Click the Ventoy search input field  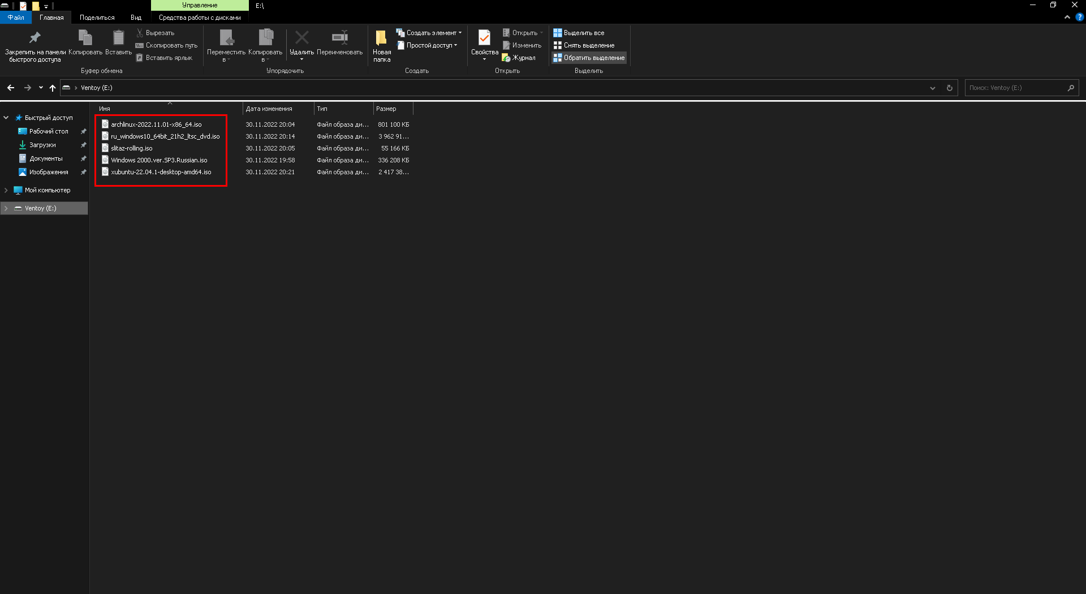point(1015,88)
